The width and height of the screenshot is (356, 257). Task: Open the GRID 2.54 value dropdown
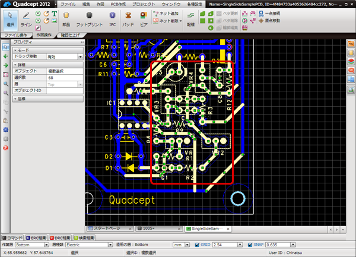240,245
